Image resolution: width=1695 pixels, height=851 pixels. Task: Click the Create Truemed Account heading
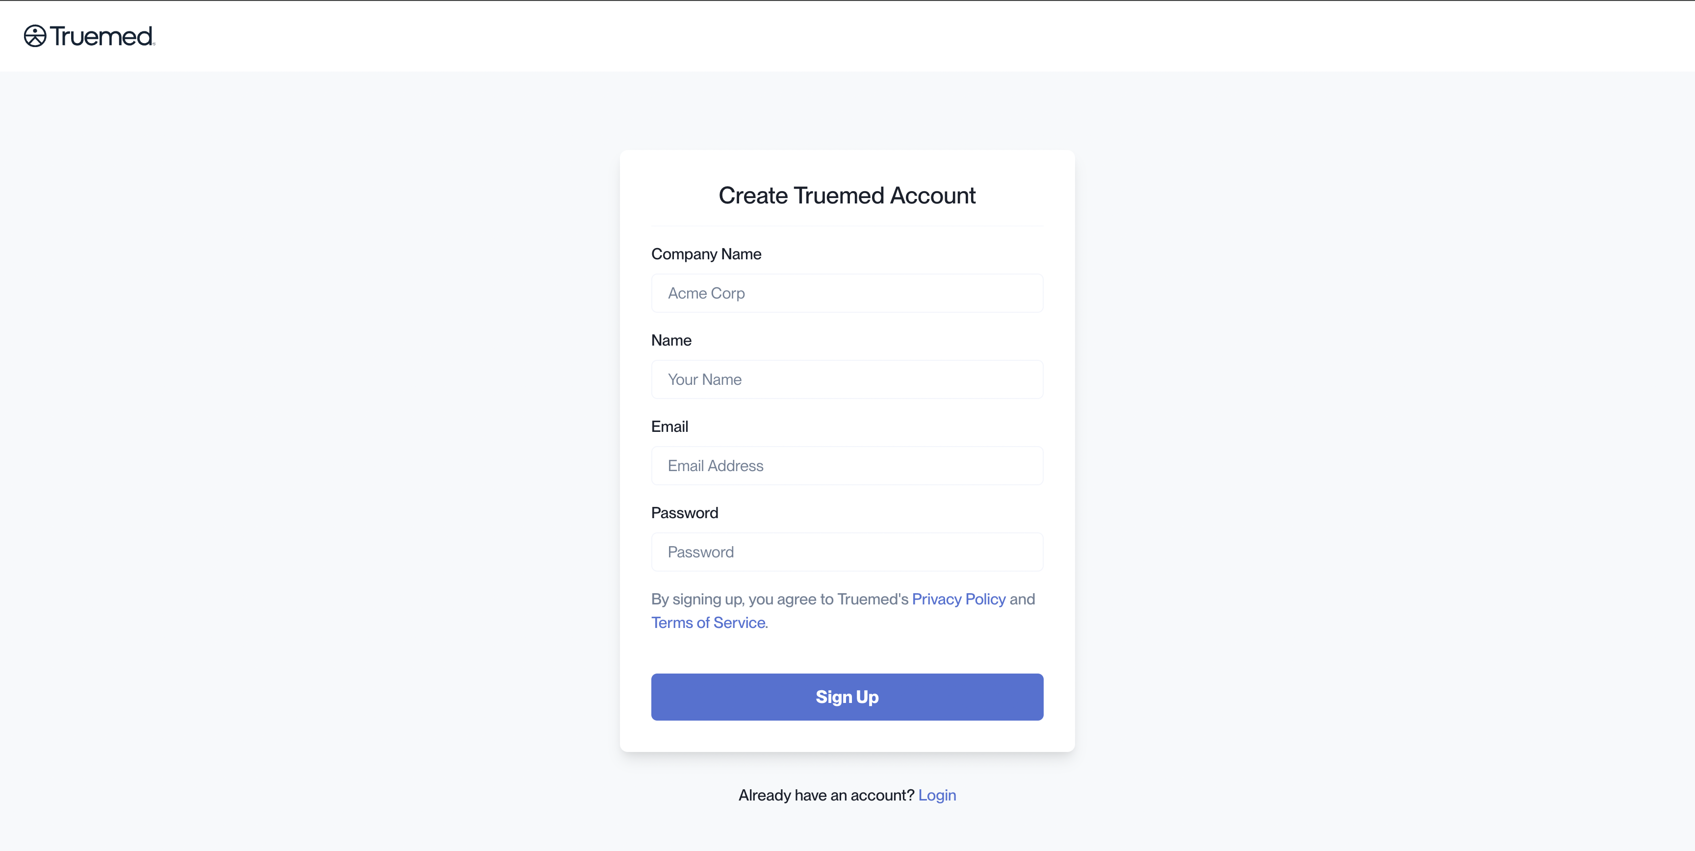click(x=847, y=195)
